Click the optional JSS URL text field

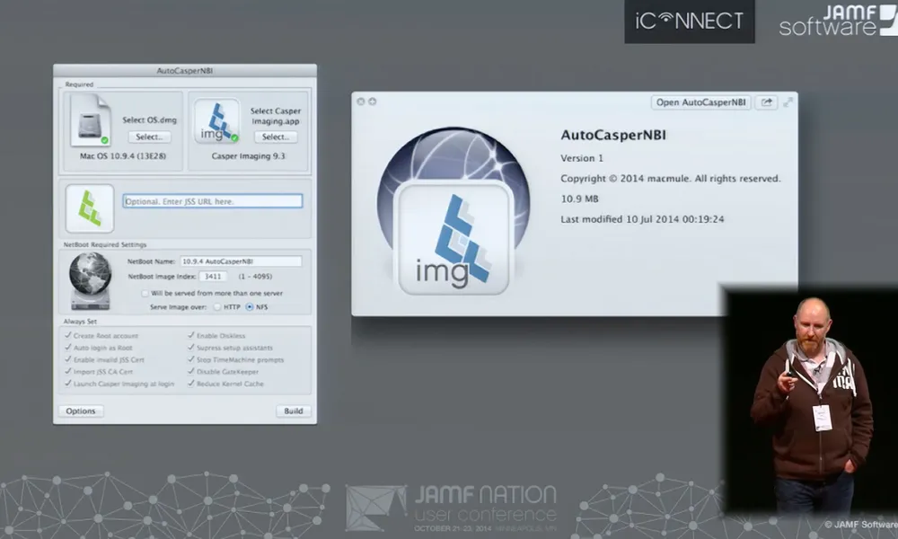[x=213, y=200]
